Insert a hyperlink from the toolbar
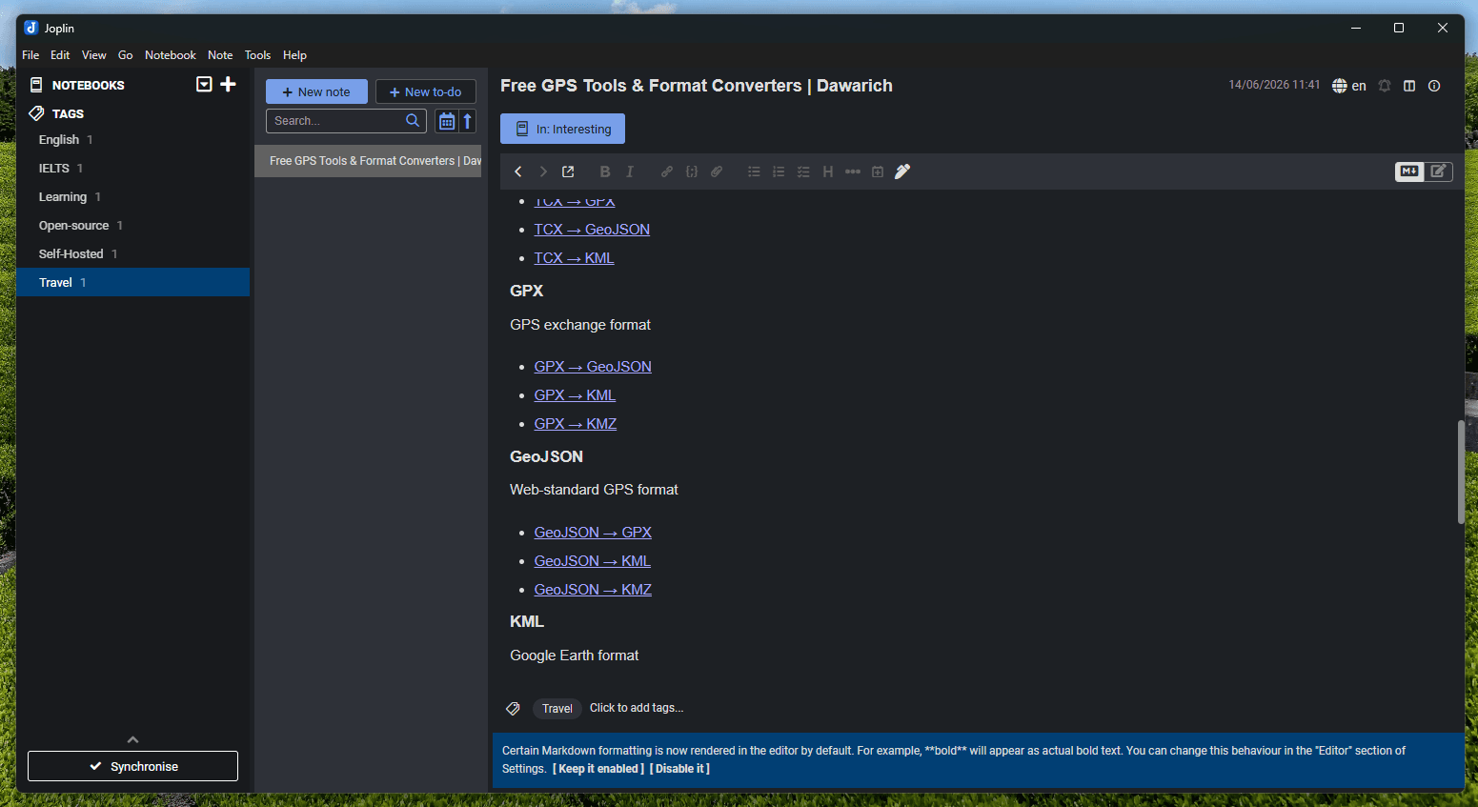The height and width of the screenshot is (807, 1478). 667,171
